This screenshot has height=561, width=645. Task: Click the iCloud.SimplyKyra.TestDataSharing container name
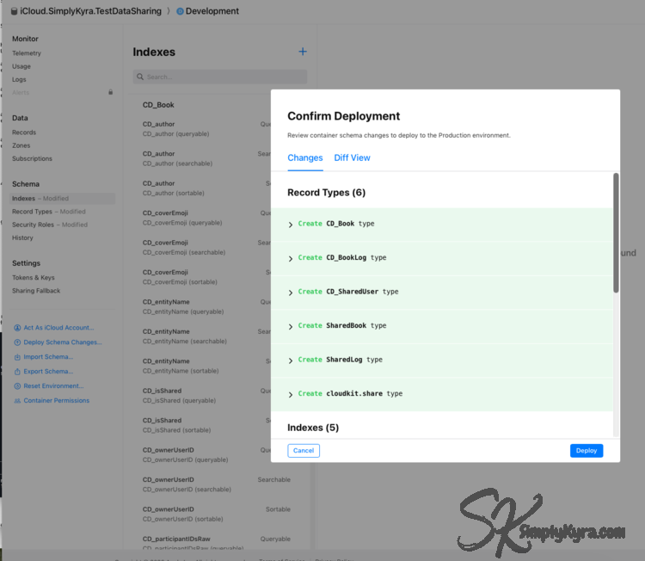(90, 11)
